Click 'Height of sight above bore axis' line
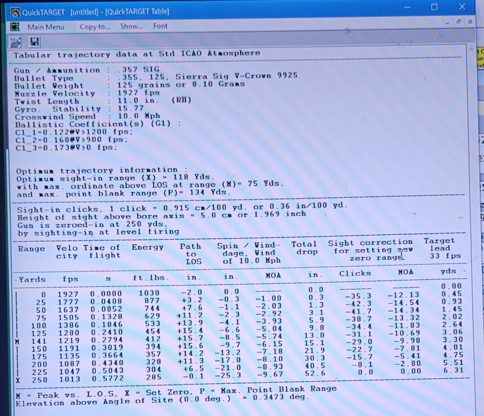484x416 pixels. tap(162, 216)
